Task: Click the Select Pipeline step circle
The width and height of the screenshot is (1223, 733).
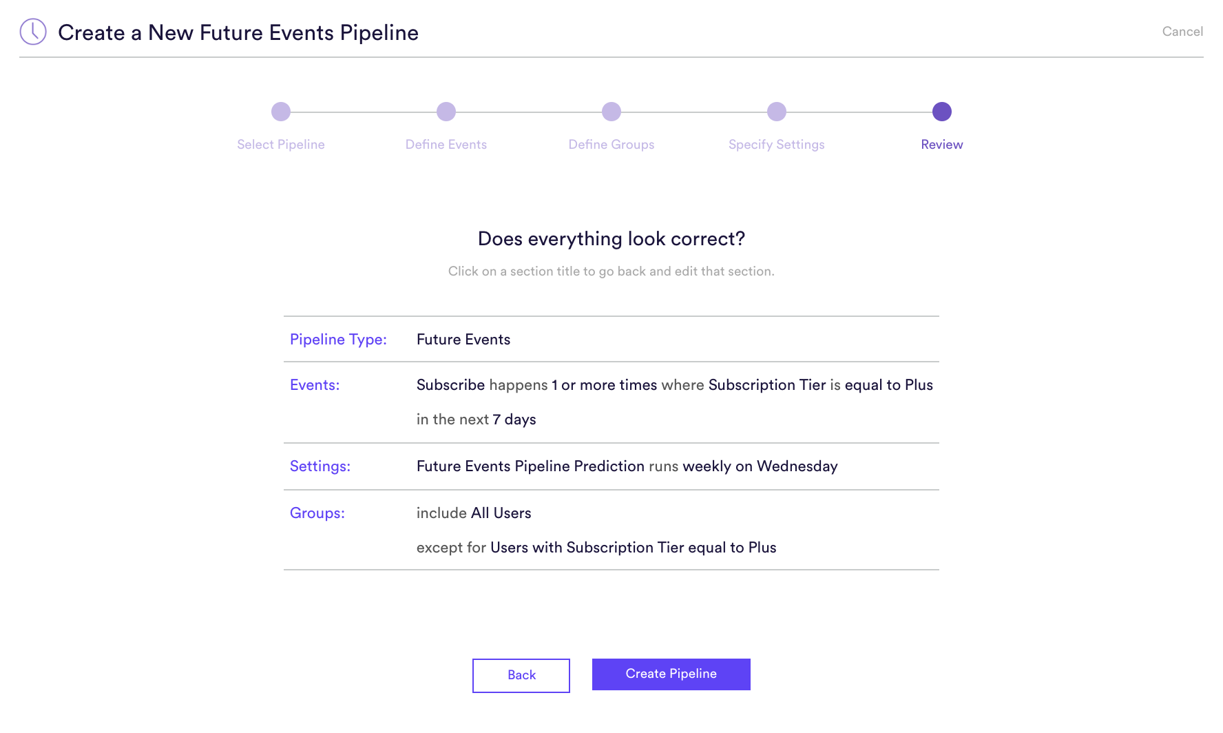Action: pos(281,112)
